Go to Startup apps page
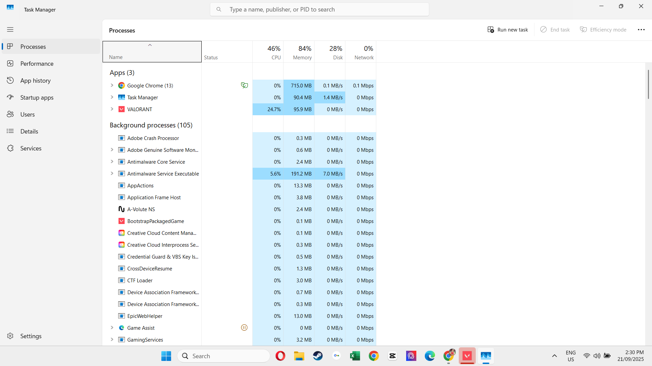Image resolution: width=652 pixels, height=366 pixels. coord(37,98)
